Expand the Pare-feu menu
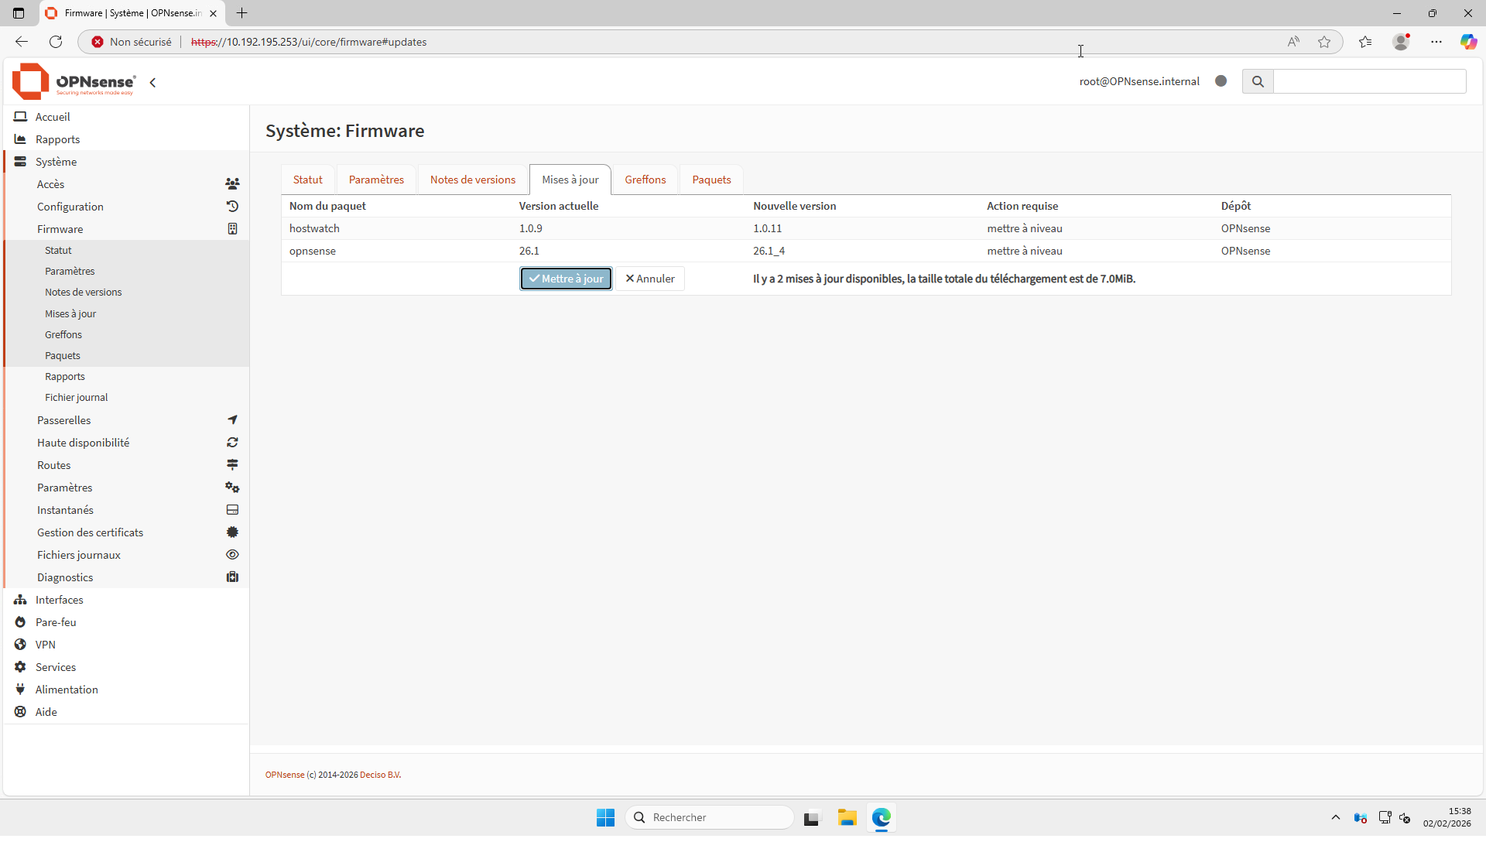 (x=56, y=622)
